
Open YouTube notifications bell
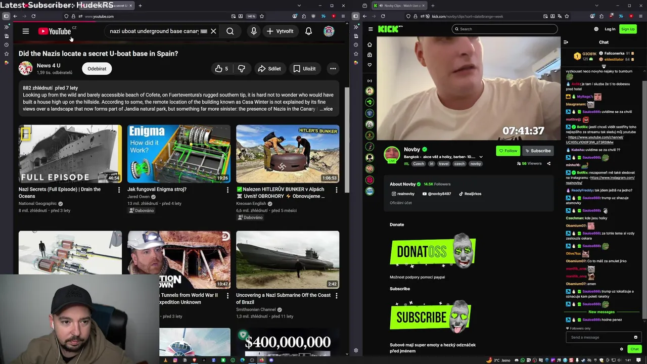click(x=308, y=31)
